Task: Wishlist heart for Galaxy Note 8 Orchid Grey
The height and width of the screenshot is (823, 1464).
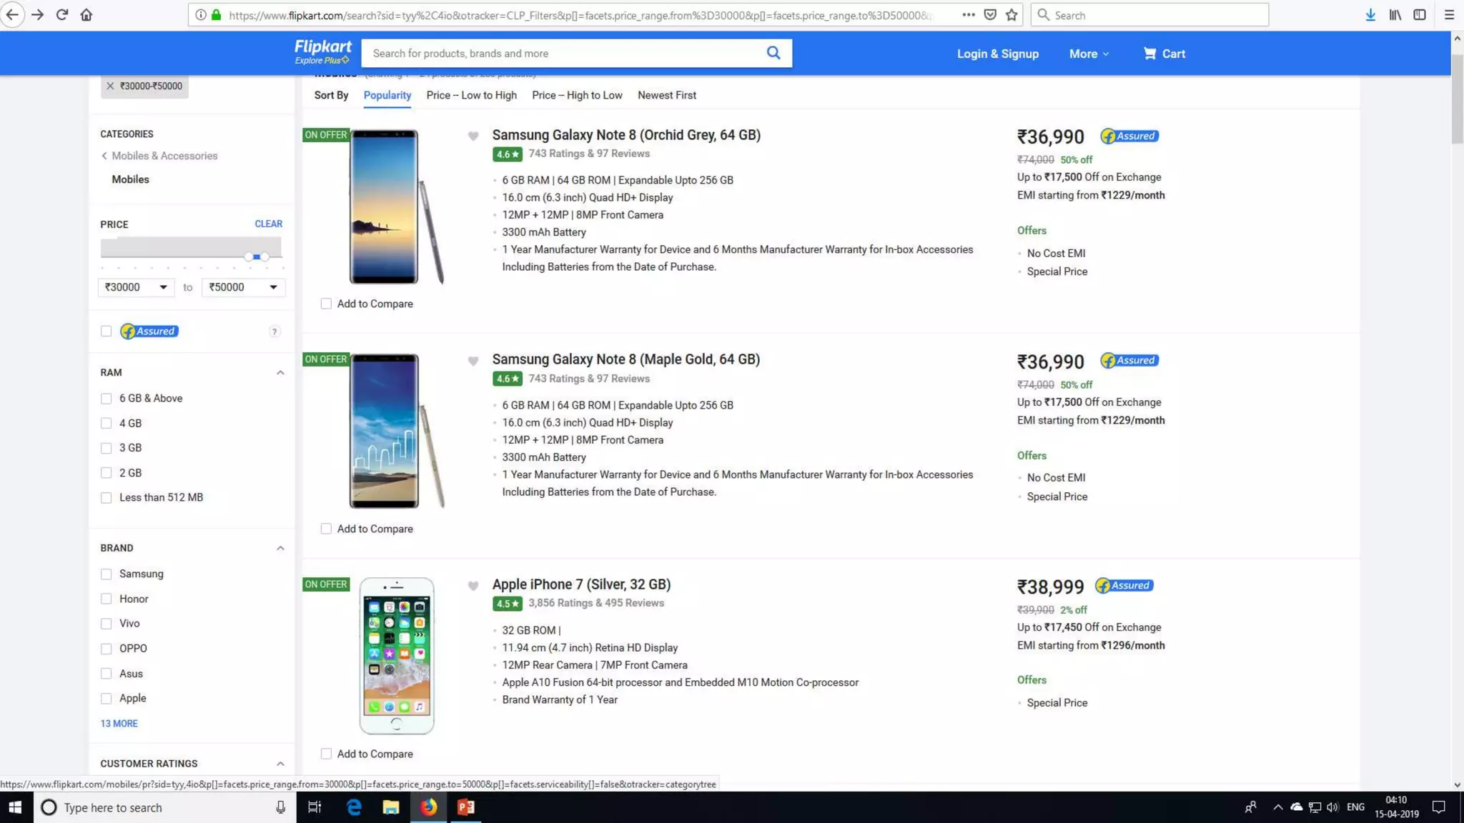Action: click(x=473, y=136)
